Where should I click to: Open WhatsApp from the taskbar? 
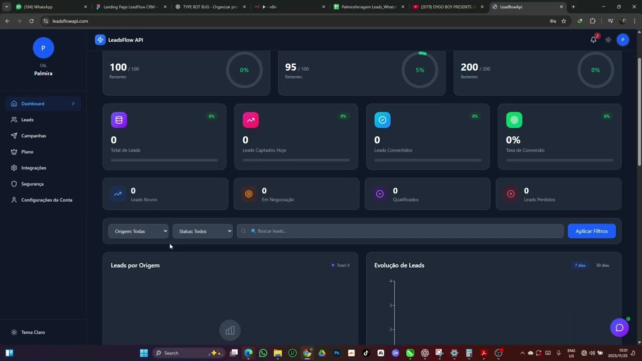(x=263, y=353)
